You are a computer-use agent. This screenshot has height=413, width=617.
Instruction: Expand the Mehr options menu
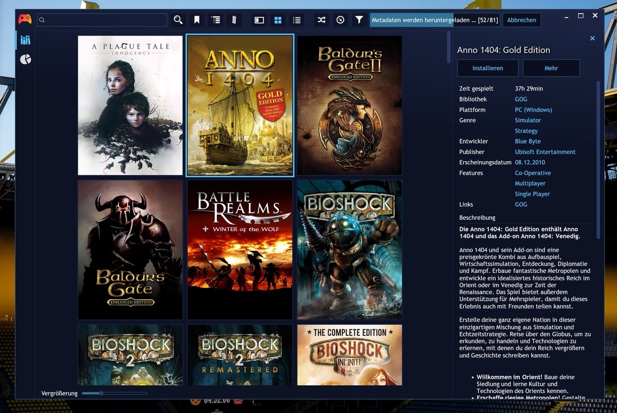551,68
